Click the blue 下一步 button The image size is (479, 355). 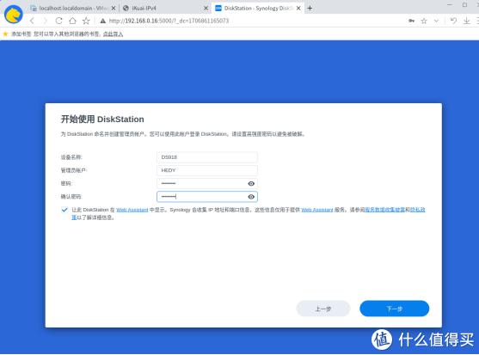click(x=394, y=309)
